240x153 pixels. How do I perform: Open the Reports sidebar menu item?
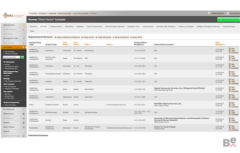6,132
